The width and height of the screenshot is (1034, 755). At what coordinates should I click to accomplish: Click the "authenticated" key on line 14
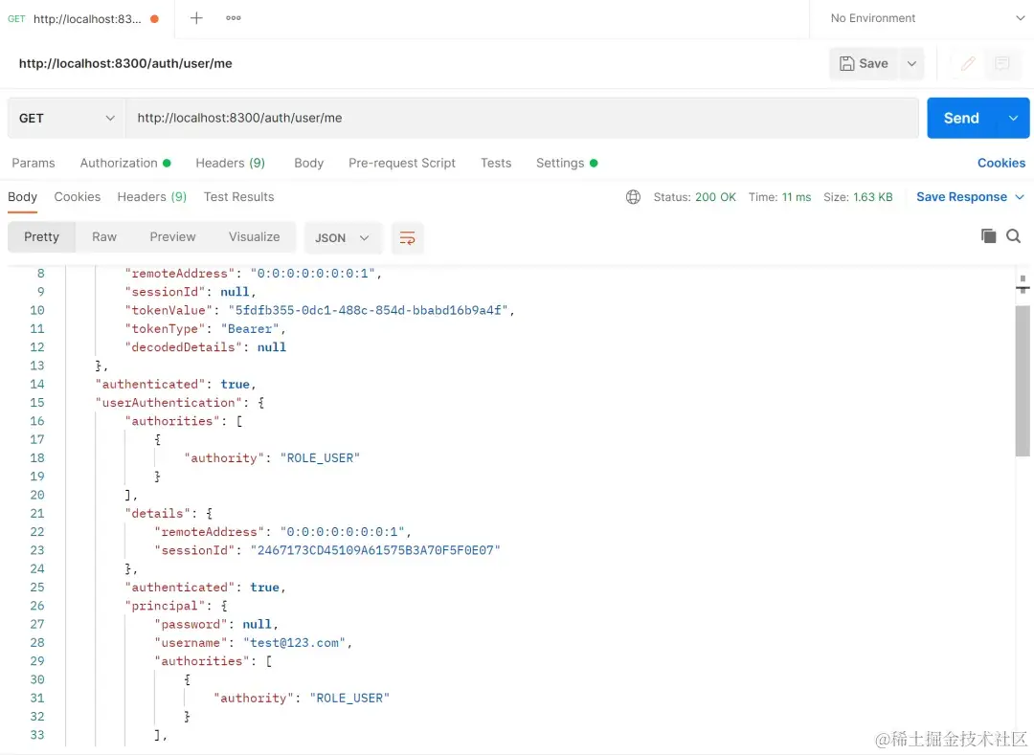[x=150, y=384]
